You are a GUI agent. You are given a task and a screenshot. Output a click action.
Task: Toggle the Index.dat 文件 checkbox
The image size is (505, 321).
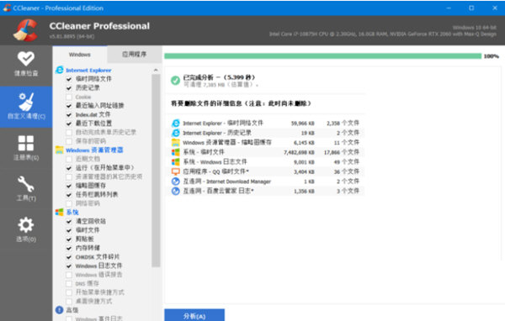[x=69, y=114]
